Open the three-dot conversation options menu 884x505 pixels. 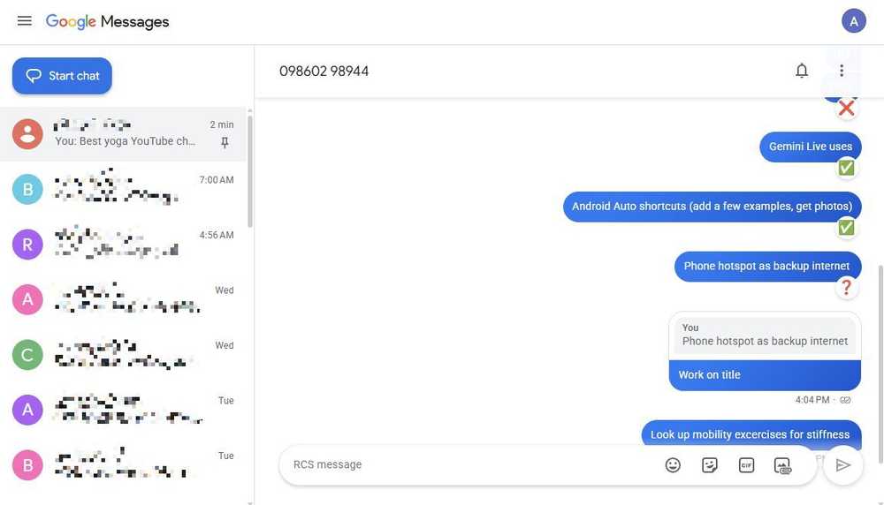[x=842, y=71]
